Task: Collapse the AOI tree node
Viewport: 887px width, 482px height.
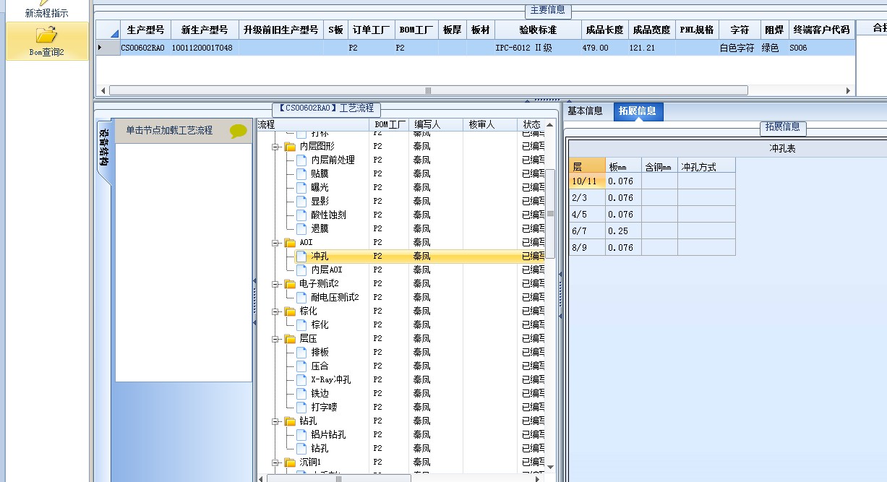Action: pos(275,242)
